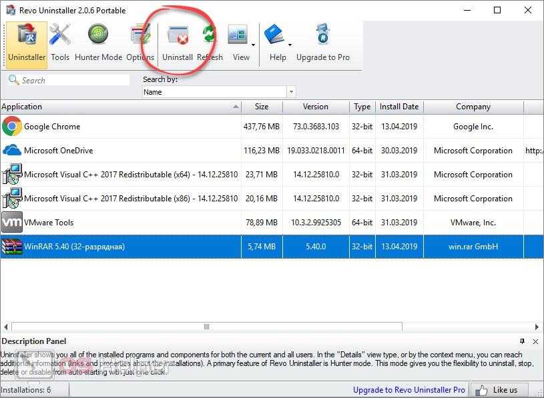Click the Like us button
This screenshot has height=398, width=544.
pos(498,390)
